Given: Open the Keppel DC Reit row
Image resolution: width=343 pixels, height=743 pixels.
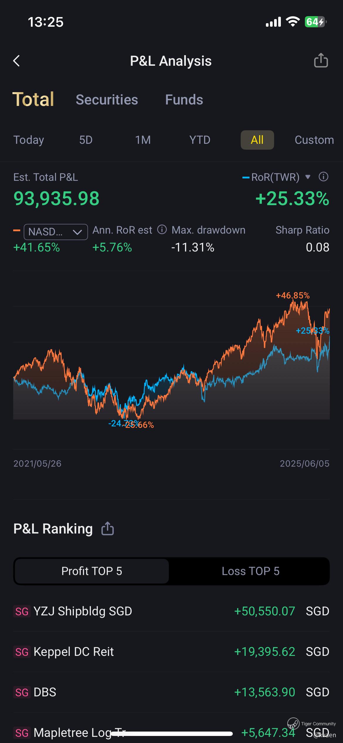Looking at the screenshot, I should pos(171,652).
